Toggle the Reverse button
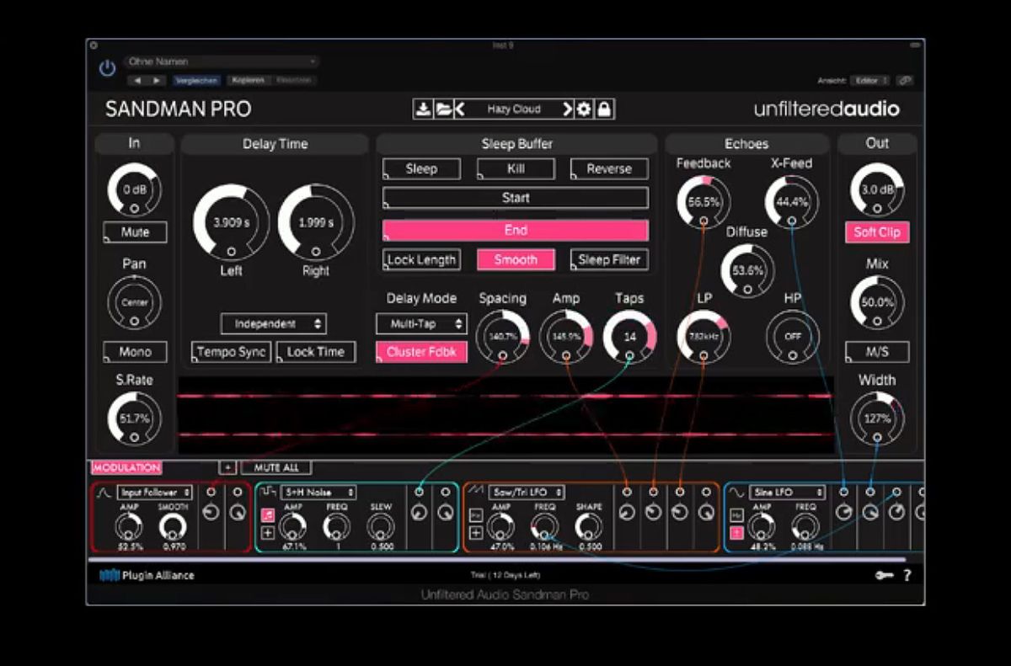 click(x=609, y=169)
